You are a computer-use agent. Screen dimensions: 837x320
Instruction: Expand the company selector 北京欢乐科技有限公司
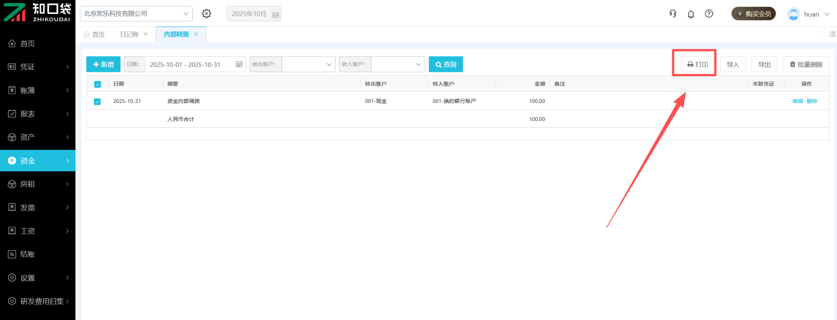(136, 14)
